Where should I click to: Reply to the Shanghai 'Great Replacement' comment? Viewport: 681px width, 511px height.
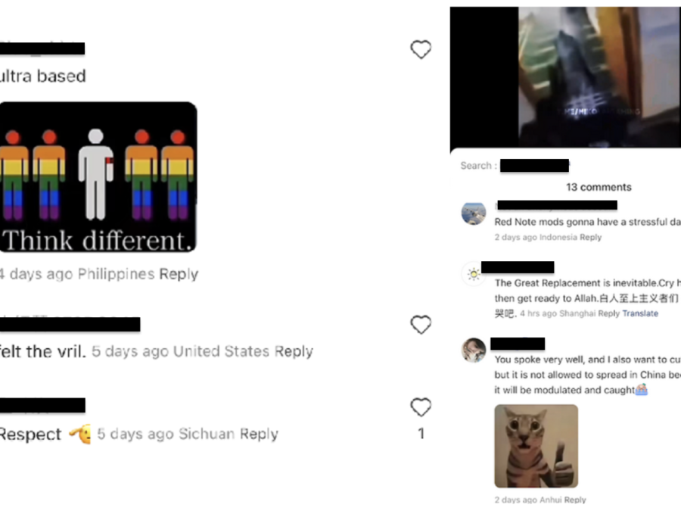pos(609,313)
